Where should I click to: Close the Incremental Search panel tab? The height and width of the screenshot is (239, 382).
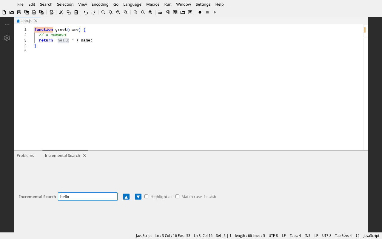(84, 155)
